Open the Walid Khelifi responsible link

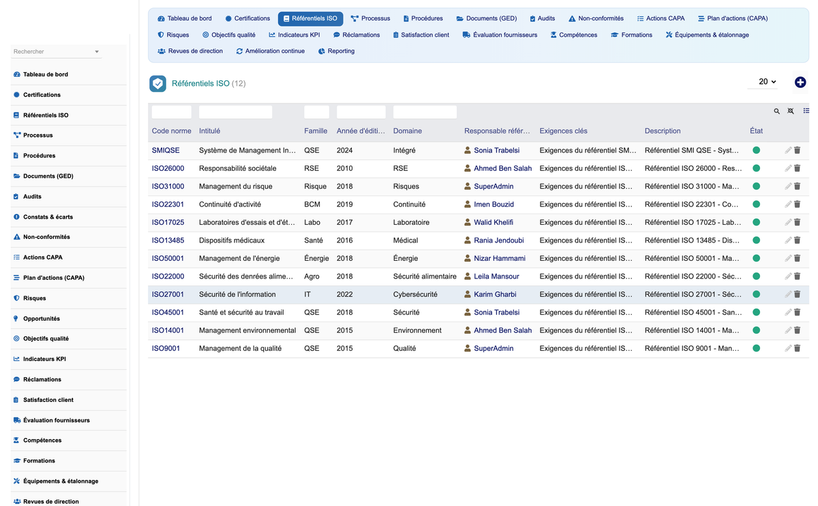click(494, 223)
